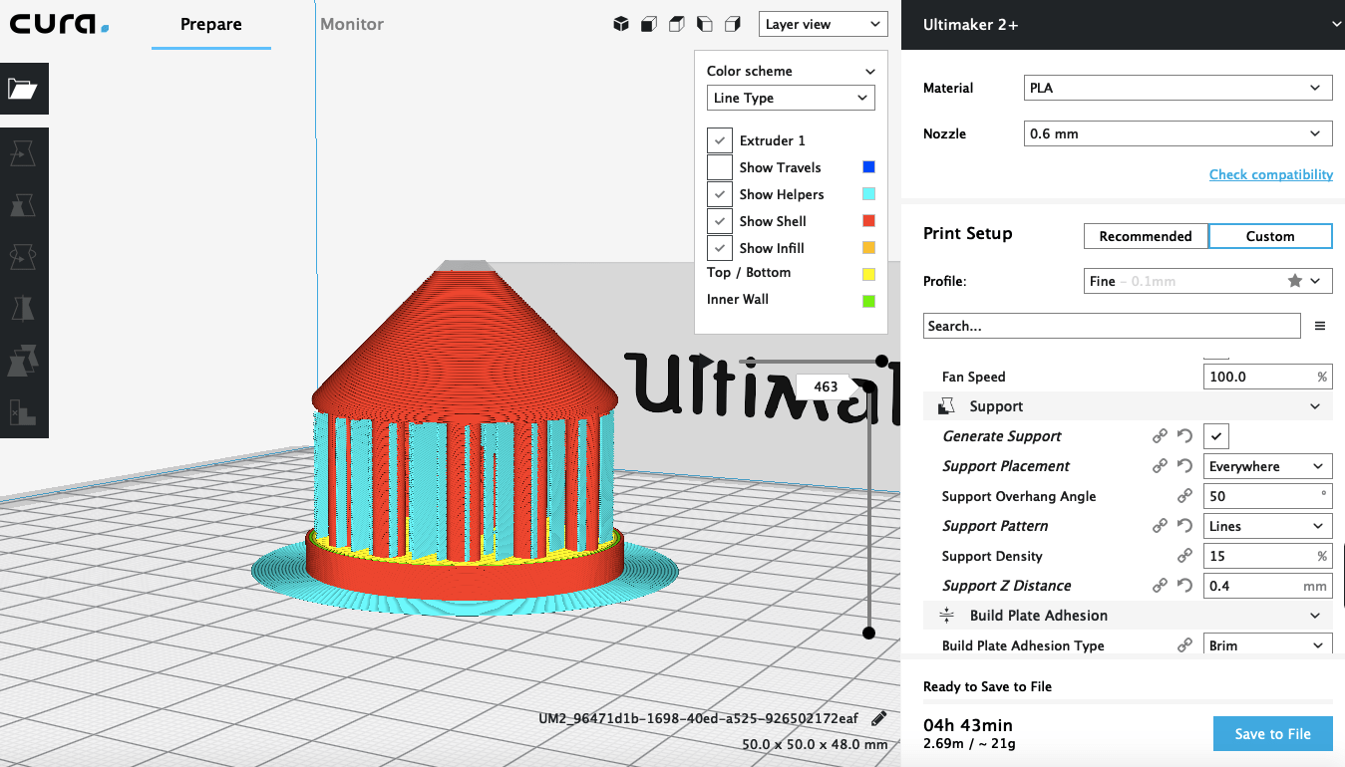
Task: Reset the Support Pattern setting
Action: [1185, 526]
